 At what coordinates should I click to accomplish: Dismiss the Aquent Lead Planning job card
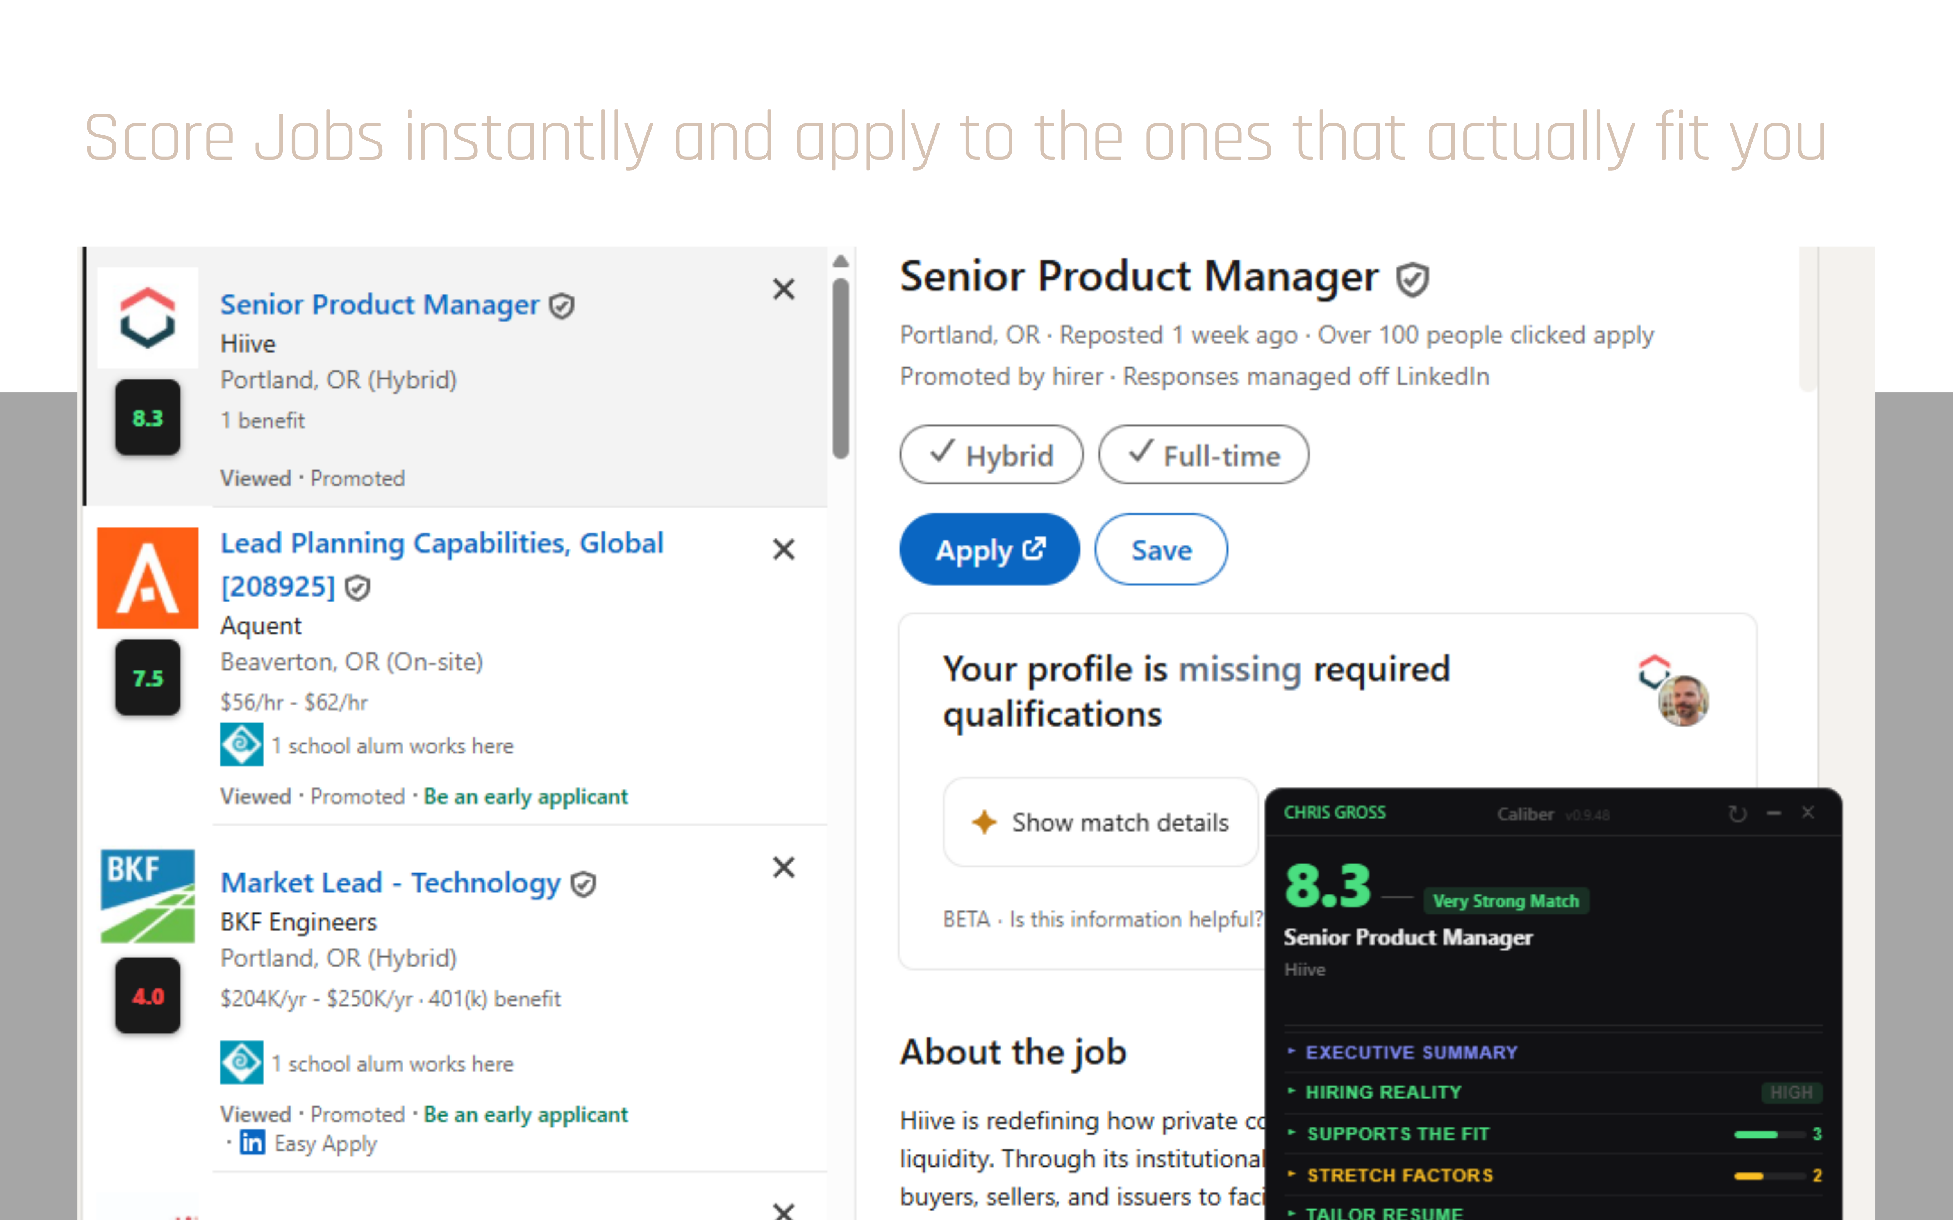784,549
